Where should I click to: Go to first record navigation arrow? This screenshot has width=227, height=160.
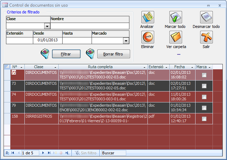coord(13,153)
